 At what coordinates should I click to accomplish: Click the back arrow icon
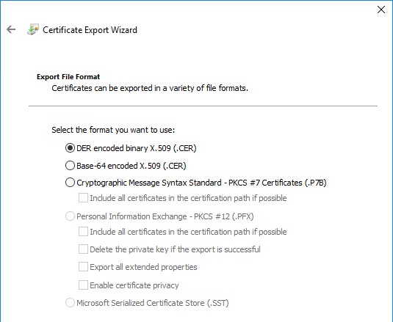[x=11, y=29]
